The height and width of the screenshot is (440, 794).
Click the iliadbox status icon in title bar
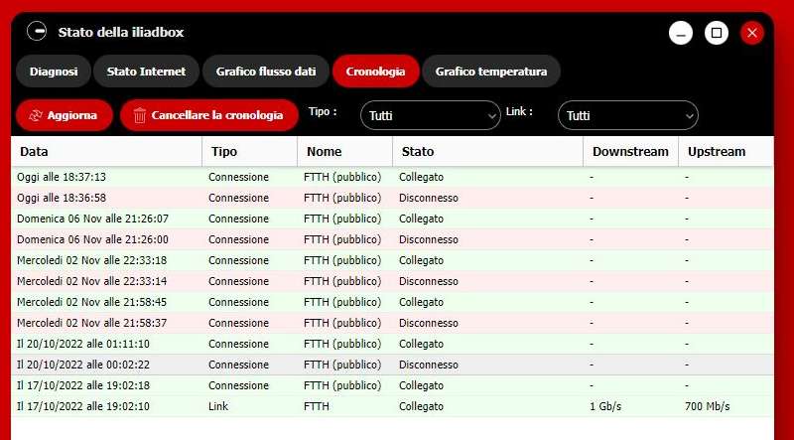[37, 32]
